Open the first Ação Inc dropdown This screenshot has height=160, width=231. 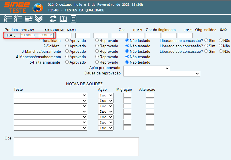(106, 95)
